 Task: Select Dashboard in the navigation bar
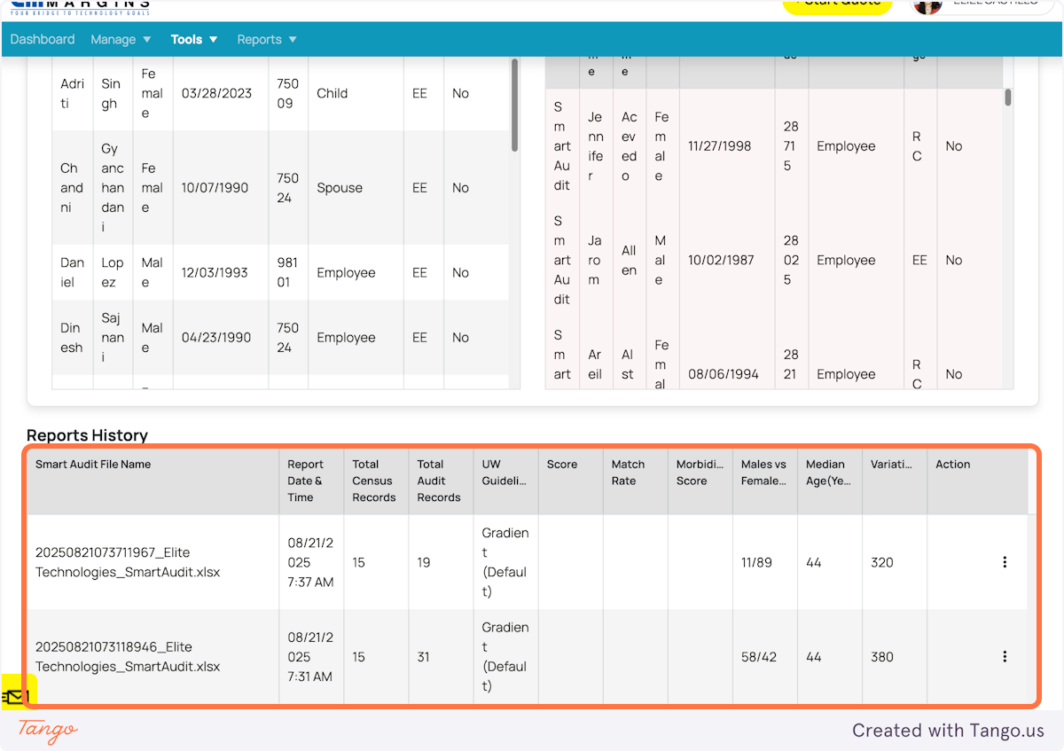pos(42,39)
